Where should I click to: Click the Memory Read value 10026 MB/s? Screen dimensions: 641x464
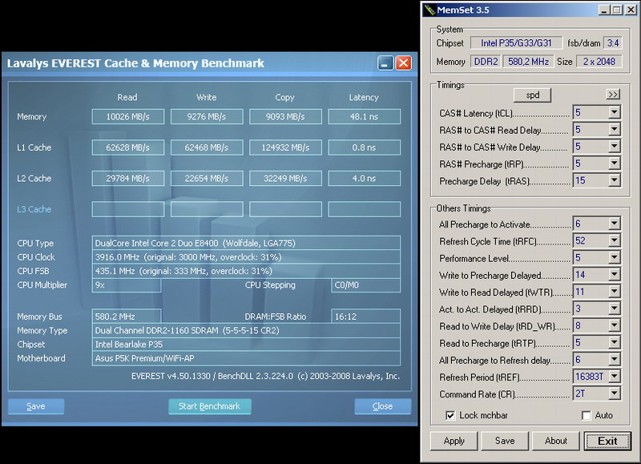click(128, 116)
